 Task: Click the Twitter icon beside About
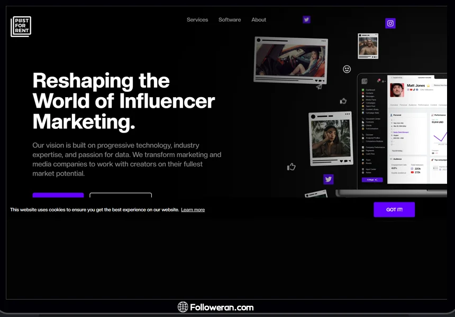point(306,20)
